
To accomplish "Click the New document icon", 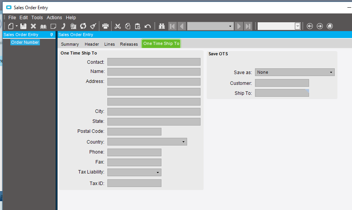I will [11, 26].
